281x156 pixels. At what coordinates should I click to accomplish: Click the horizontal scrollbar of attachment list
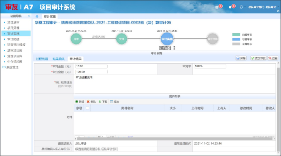click(175, 139)
